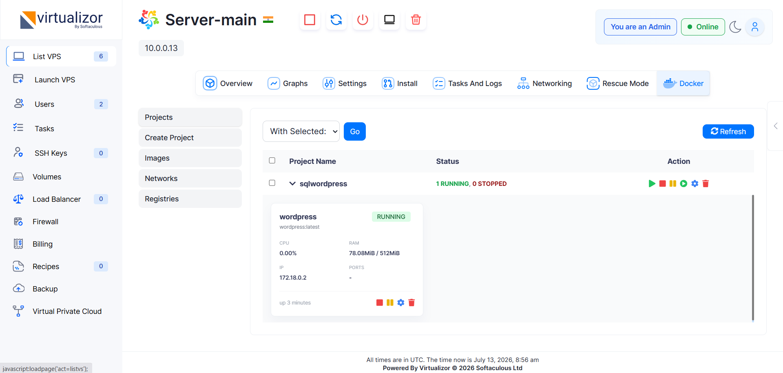
Task: Start the sqlwordpress project with the green play icon
Action: pos(652,183)
